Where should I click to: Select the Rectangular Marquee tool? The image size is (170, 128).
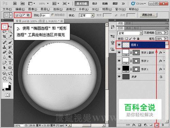click(x=5, y=27)
